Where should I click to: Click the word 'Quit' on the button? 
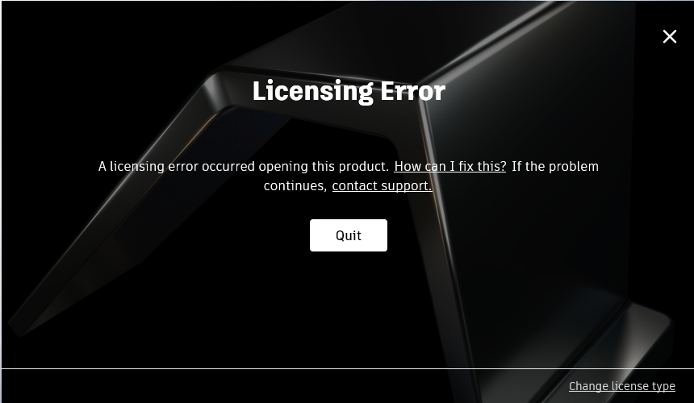click(349, 235)
